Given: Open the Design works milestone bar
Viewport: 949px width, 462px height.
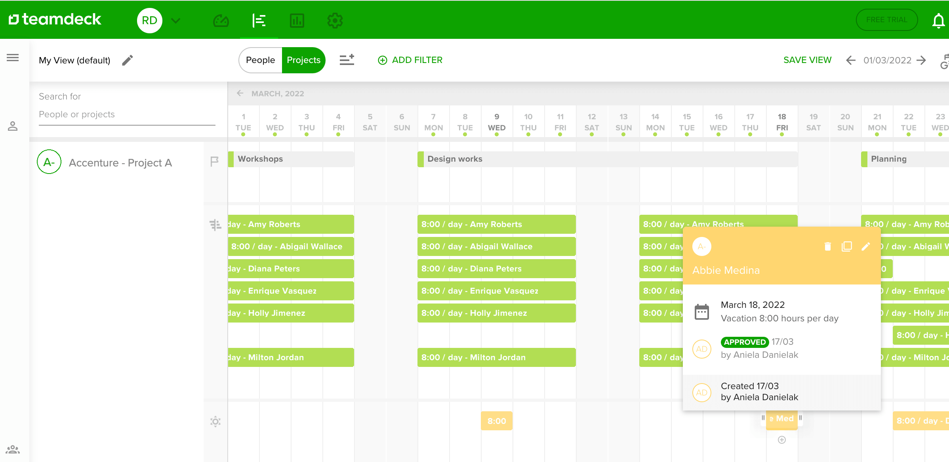Looking at the screenshot, I should [608, 159].
